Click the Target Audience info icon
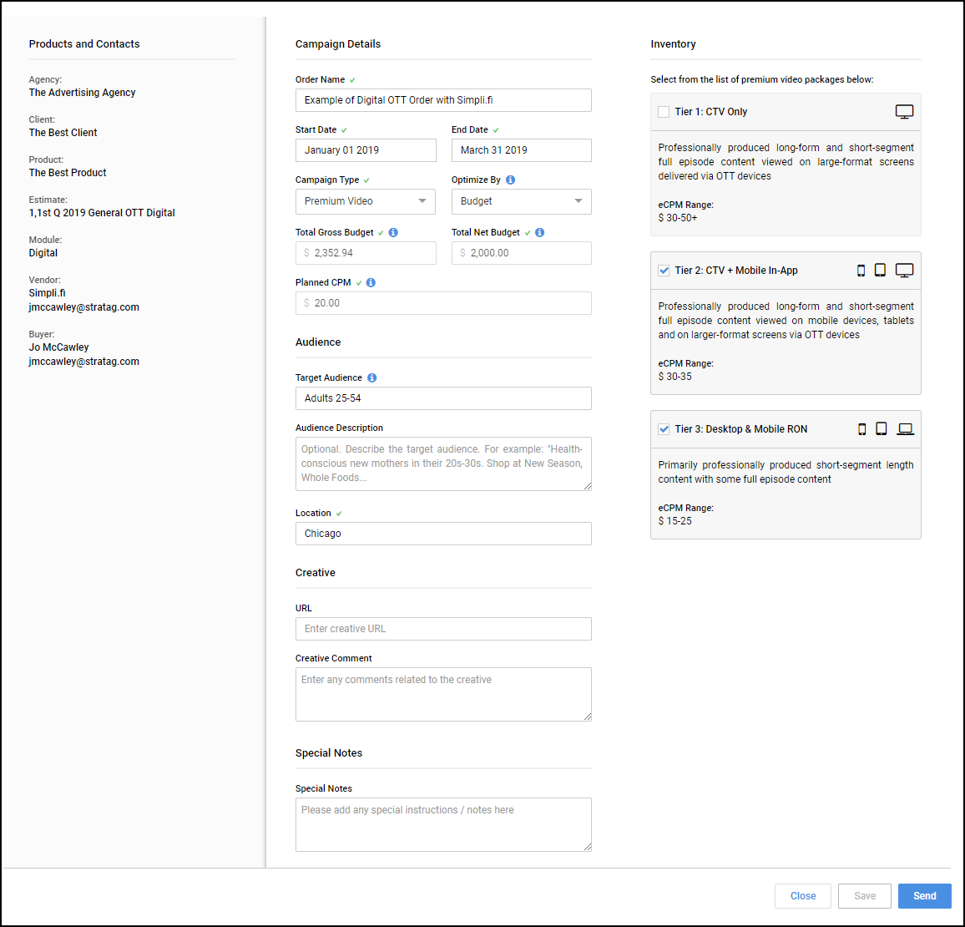This screenshot has height=927, width=965. coord(372,378)
